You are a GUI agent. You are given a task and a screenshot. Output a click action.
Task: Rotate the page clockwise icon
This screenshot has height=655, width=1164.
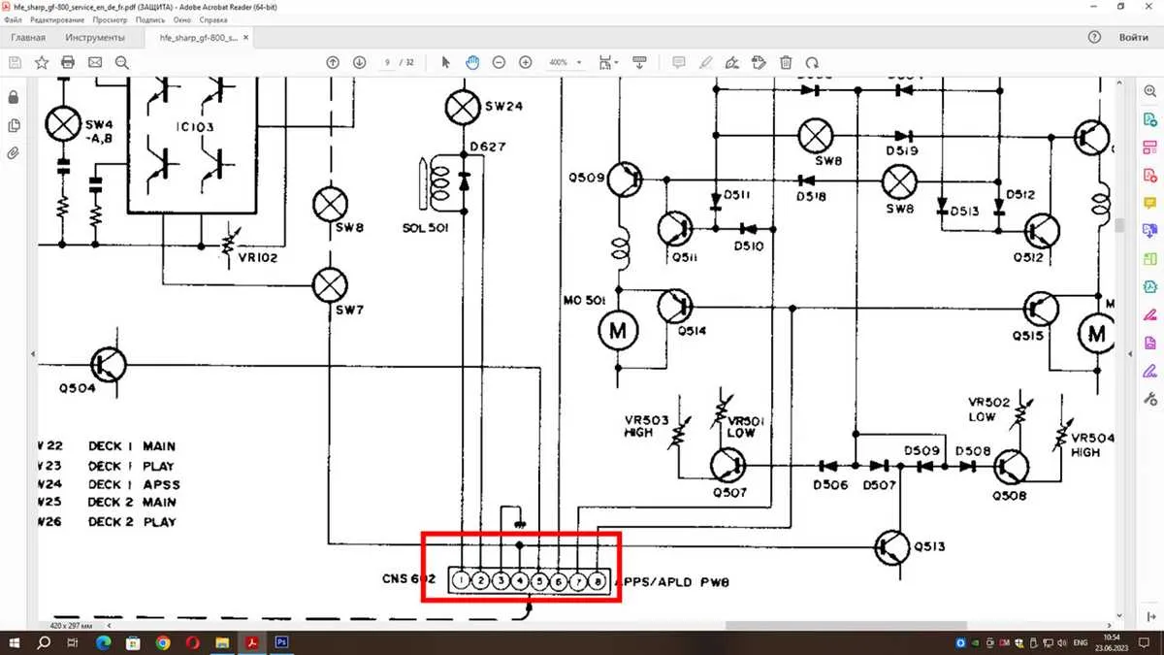813,62
